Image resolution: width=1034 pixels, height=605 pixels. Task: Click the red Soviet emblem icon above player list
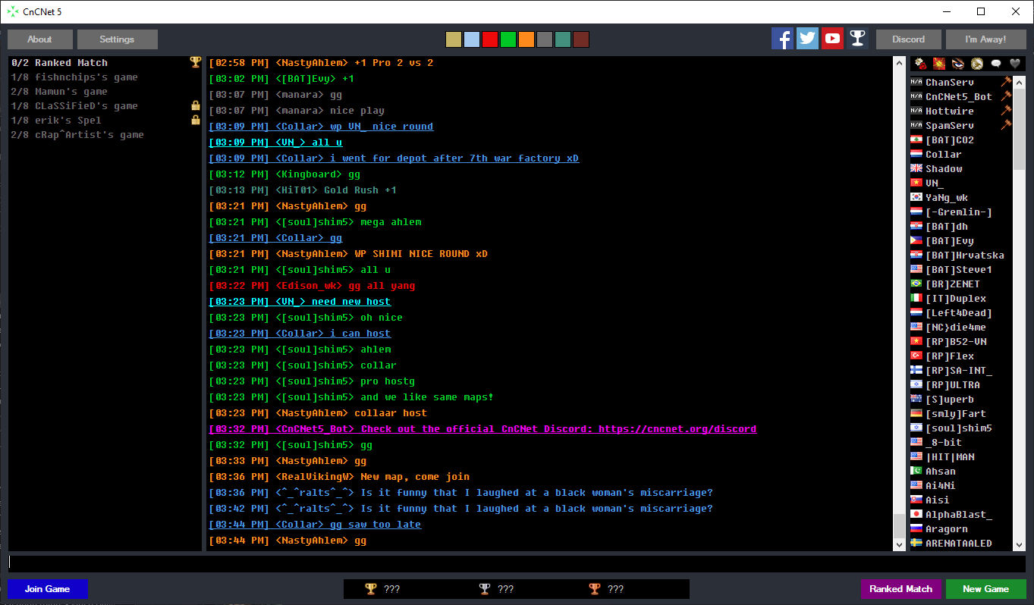(x=939, y=64)
